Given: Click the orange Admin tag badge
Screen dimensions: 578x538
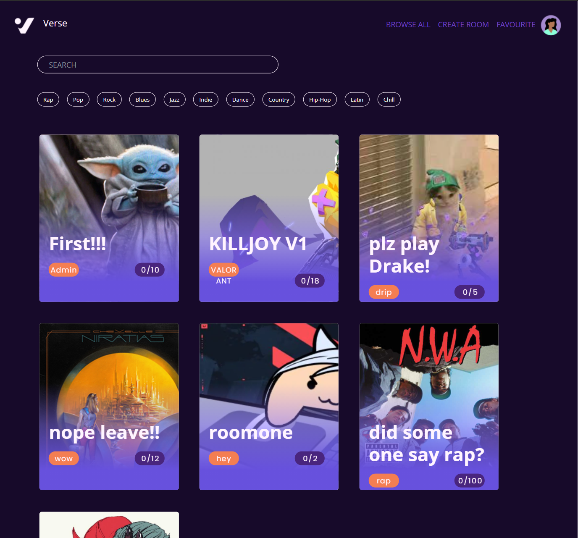Looking at the screenshot, I should click(64, 270).
